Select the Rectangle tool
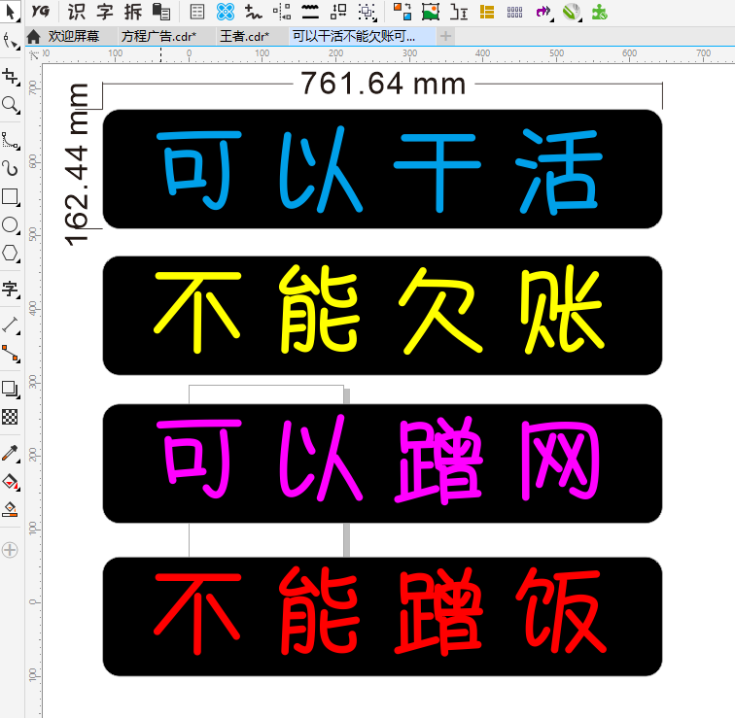 click(11, 196)
